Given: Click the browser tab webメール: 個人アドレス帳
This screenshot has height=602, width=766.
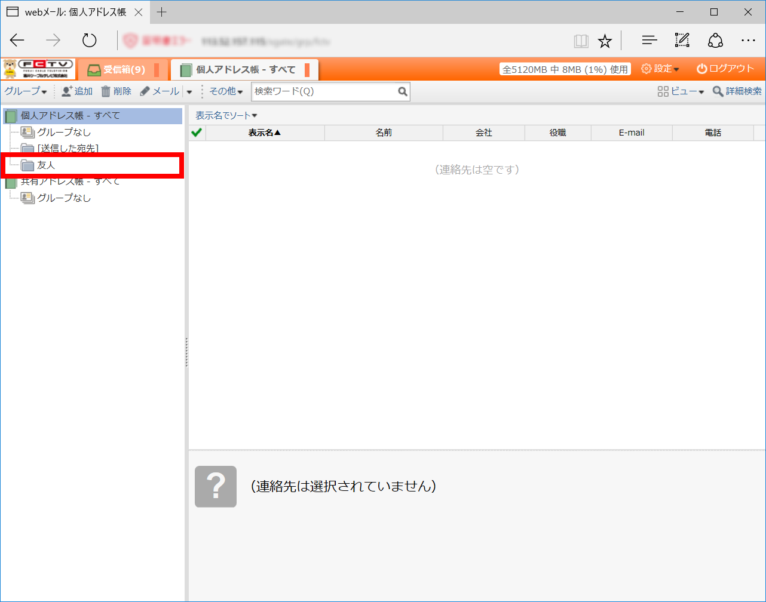Looking at the screenshot, I should (74, 12).
